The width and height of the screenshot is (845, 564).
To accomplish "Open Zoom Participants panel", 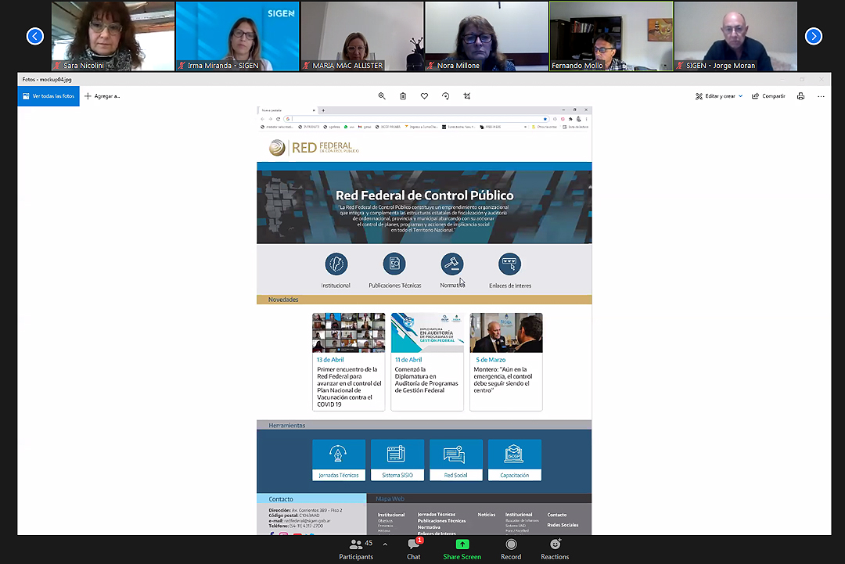I will [356, 549].
